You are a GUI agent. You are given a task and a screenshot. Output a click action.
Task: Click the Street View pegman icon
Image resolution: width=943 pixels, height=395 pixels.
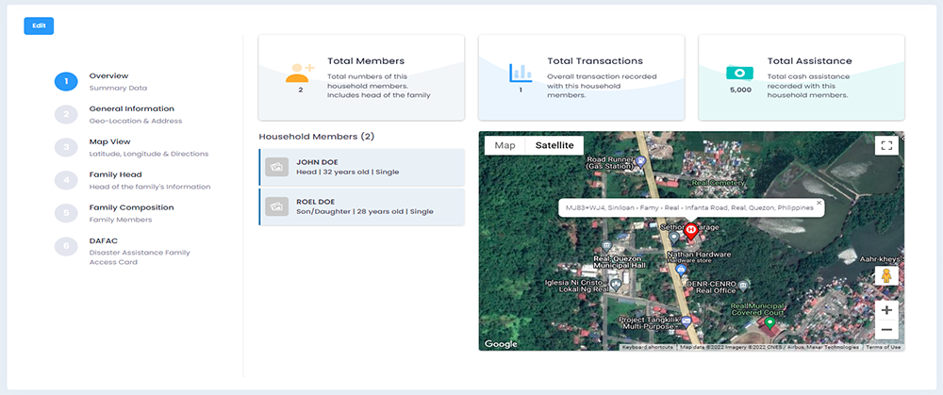(886, 276)
